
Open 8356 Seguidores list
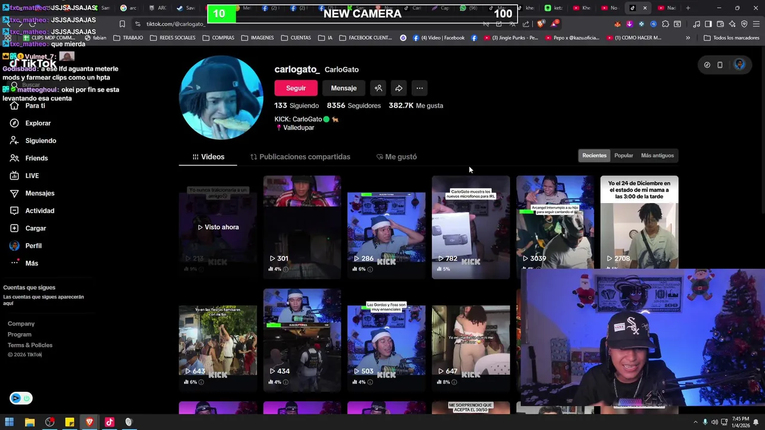(354, 106)
